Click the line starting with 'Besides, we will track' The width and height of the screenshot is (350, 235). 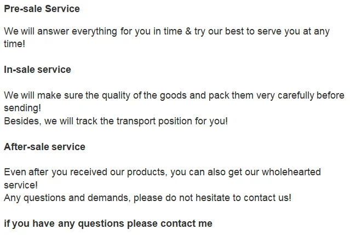tap(116, 121)
